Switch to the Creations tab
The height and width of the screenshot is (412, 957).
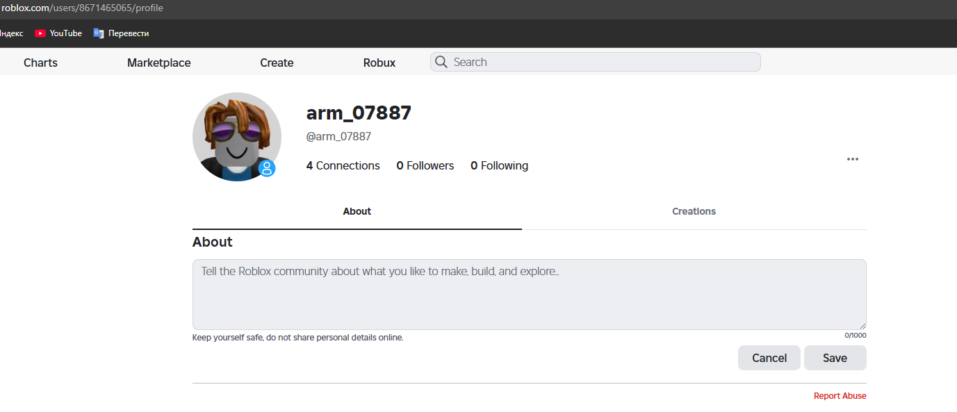click(694, 211)
